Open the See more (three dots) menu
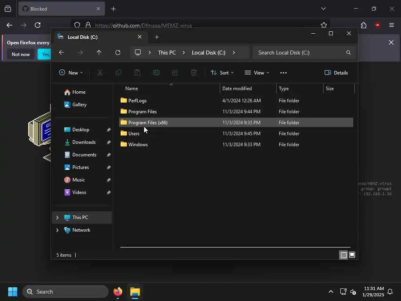 pos(284,73)
